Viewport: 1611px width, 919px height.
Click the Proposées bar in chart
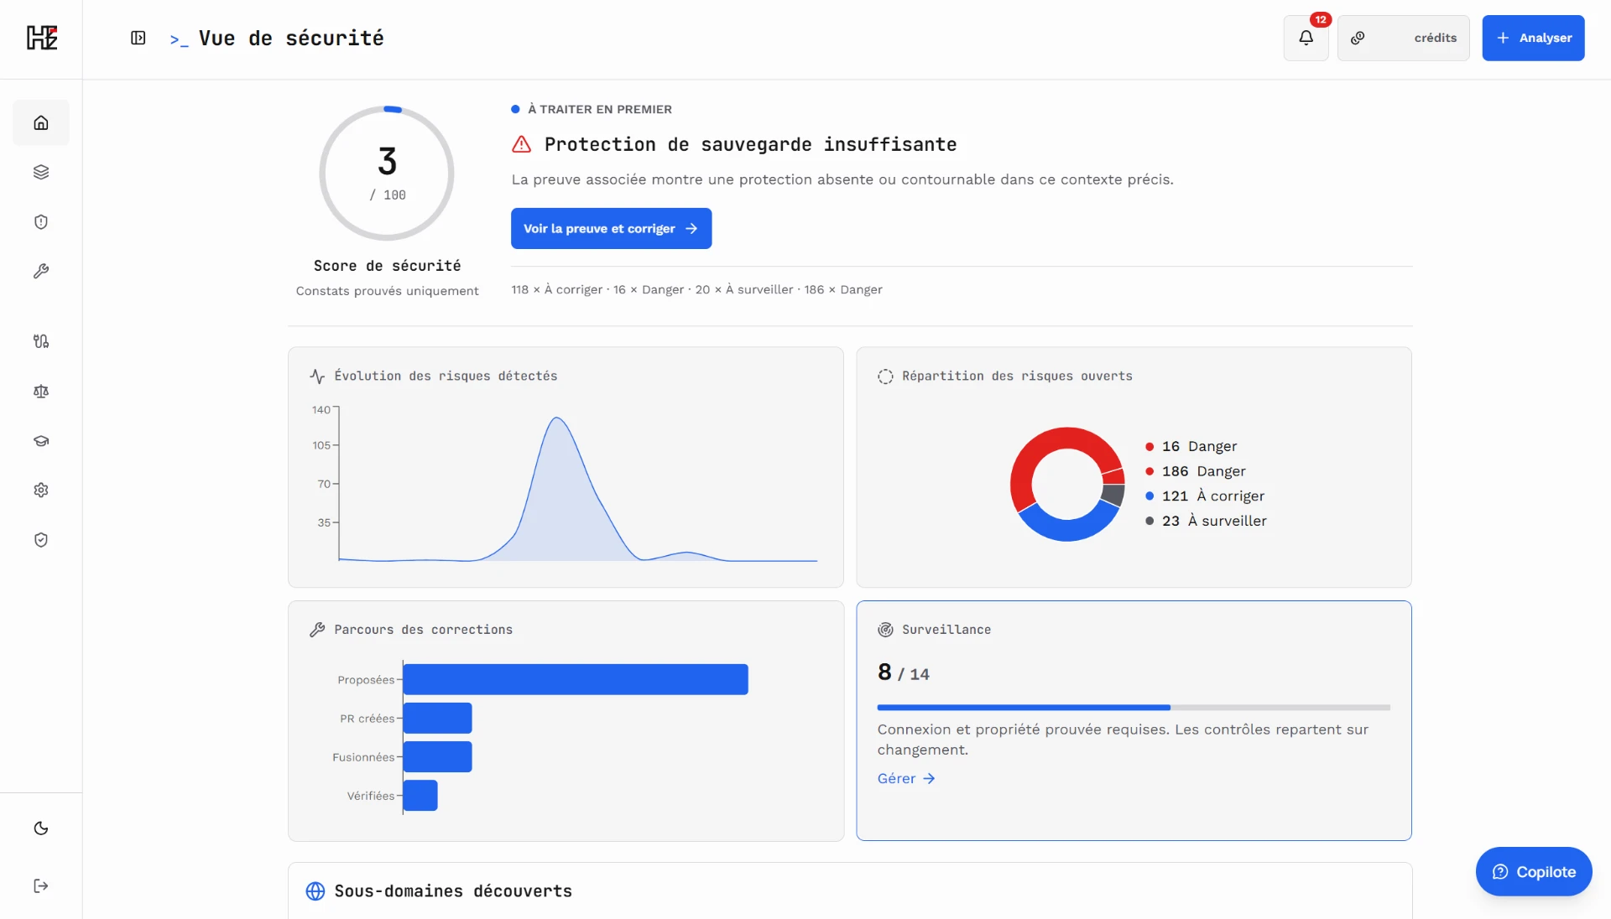(576, 679)
